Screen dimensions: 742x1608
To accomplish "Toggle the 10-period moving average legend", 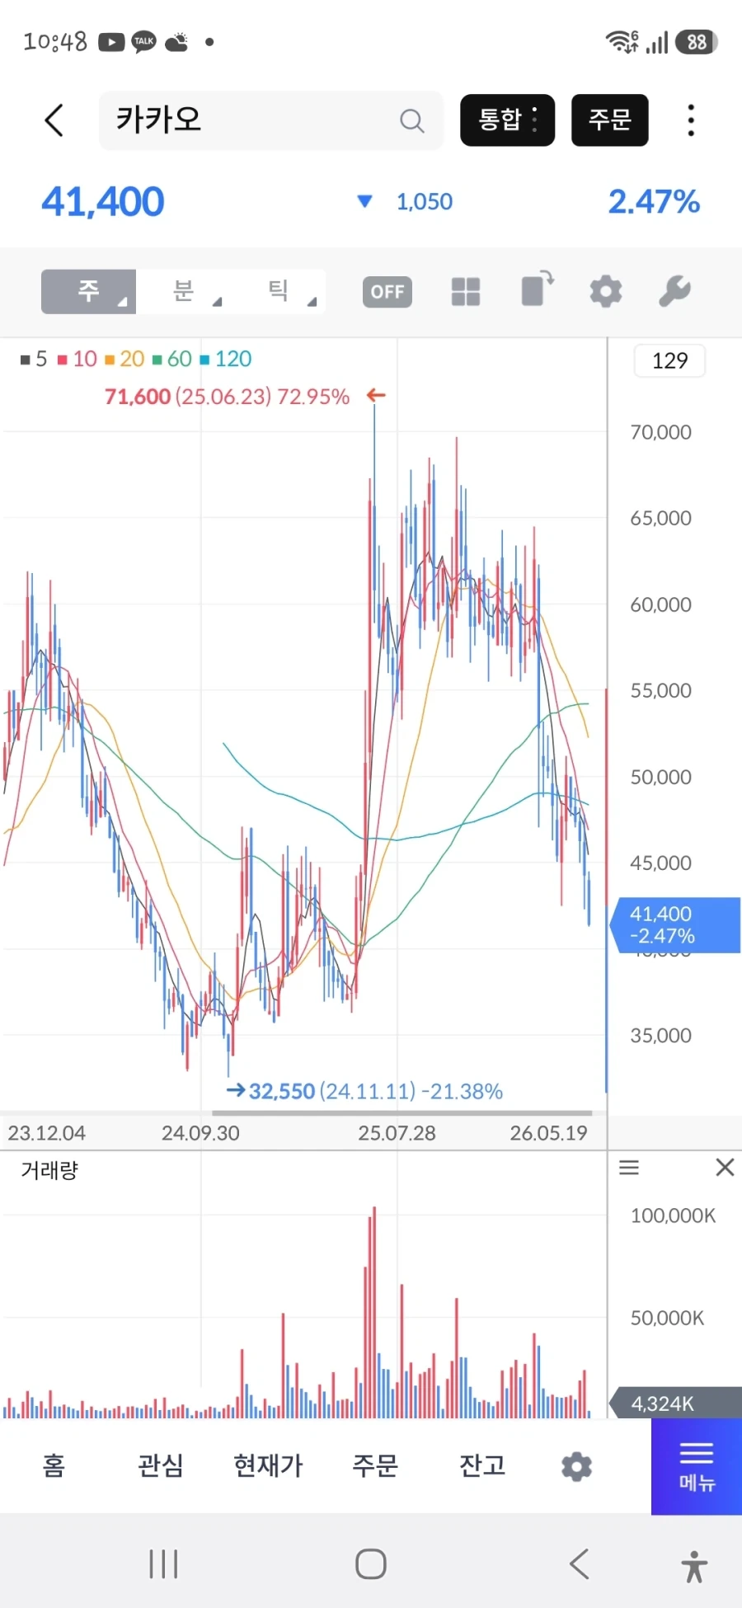I will pos(77,359).
